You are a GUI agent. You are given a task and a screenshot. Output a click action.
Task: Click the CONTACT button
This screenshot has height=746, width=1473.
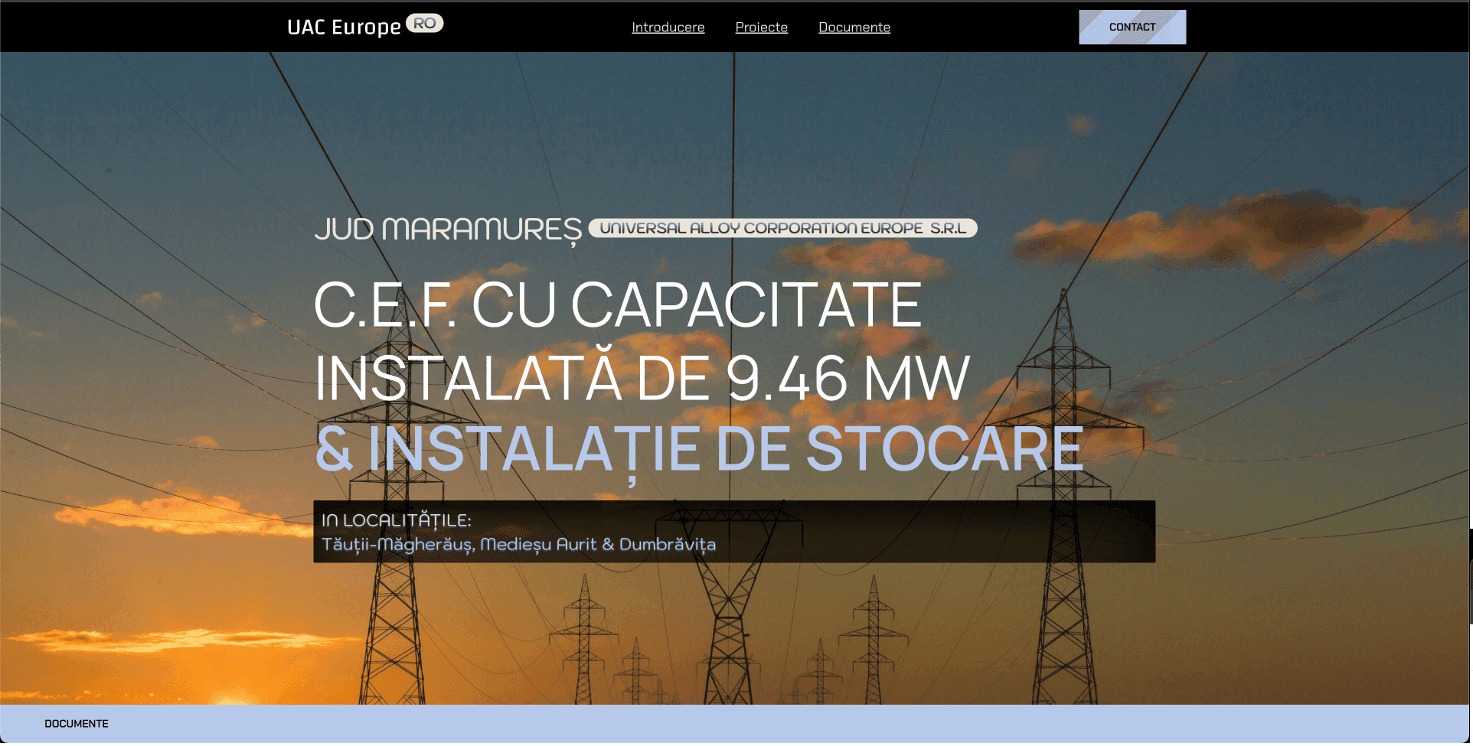coord(1132,27)
